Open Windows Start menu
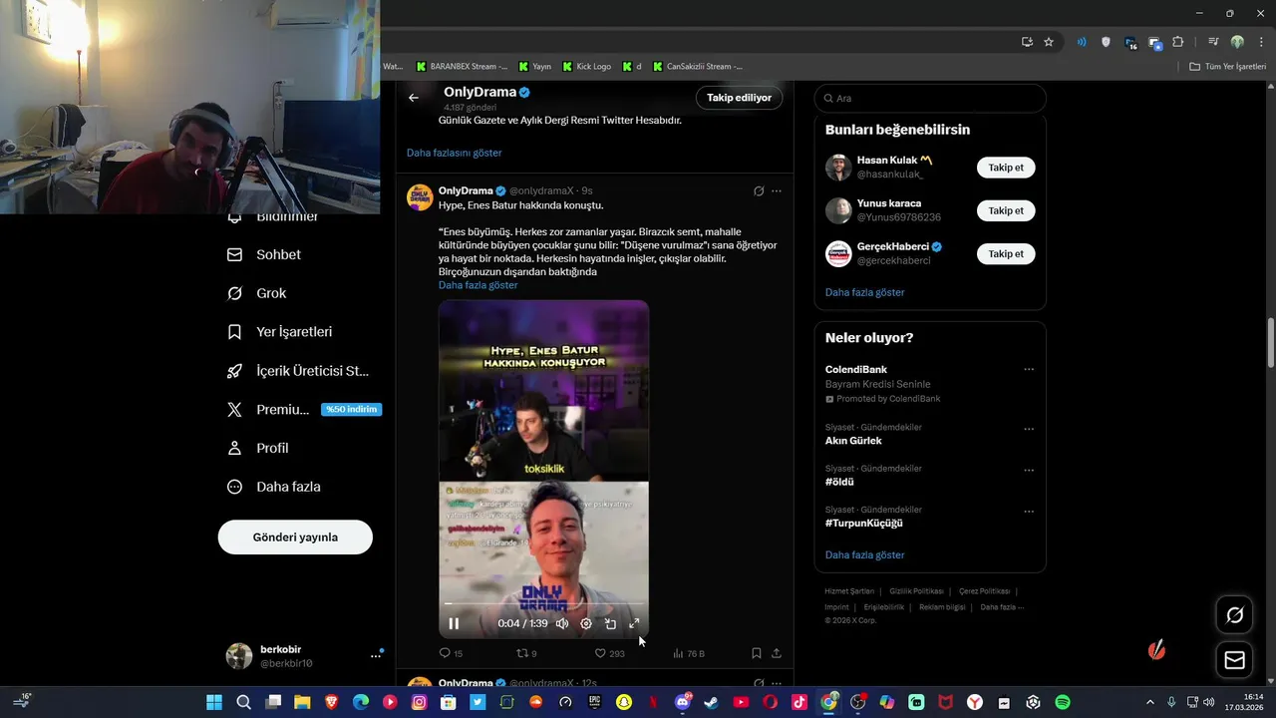Viewport: 1276px width, 718px height. point(214,702)
